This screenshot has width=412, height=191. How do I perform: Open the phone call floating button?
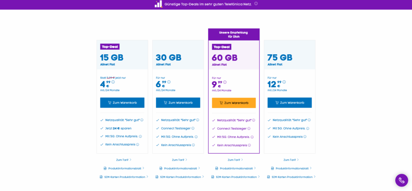coord(402,180)
